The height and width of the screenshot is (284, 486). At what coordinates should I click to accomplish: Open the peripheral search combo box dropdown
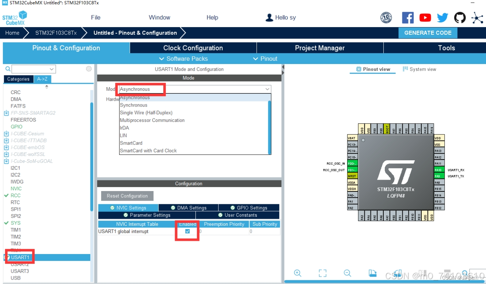(52, 69)
